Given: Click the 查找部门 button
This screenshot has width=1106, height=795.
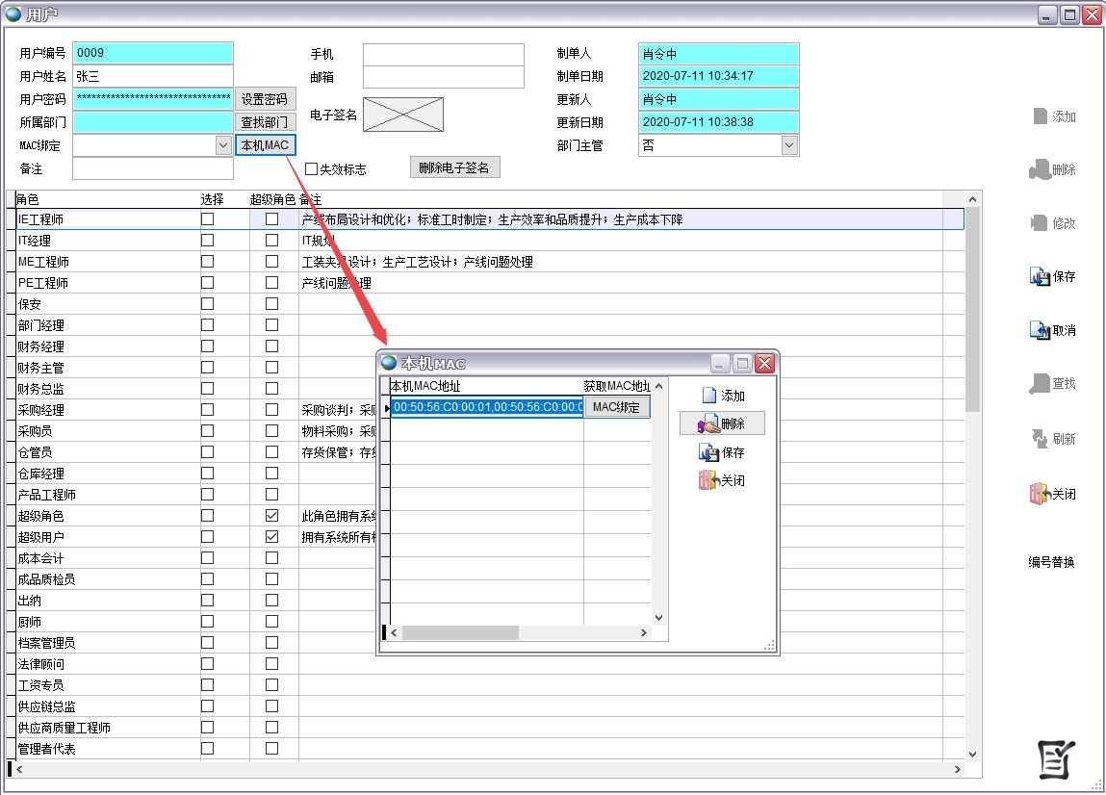Looking at the screenshot, I should point(264,122).
